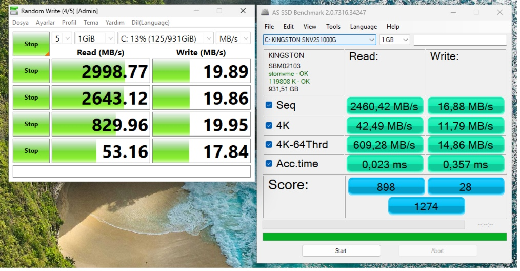Click the Stop button beside 829.96 read result
Viewport: 520px width, 271px height.
point(31,124)
